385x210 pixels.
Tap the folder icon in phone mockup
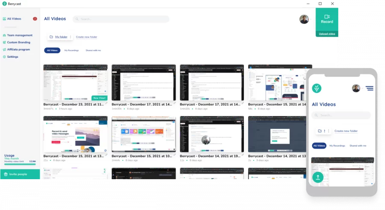tap(320, 131)
